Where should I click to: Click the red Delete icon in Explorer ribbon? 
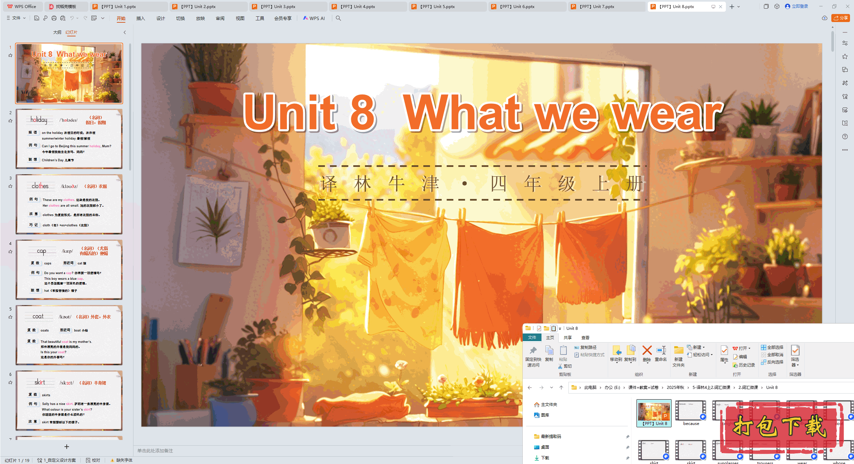pyautogui.click(x=647, y=352)
